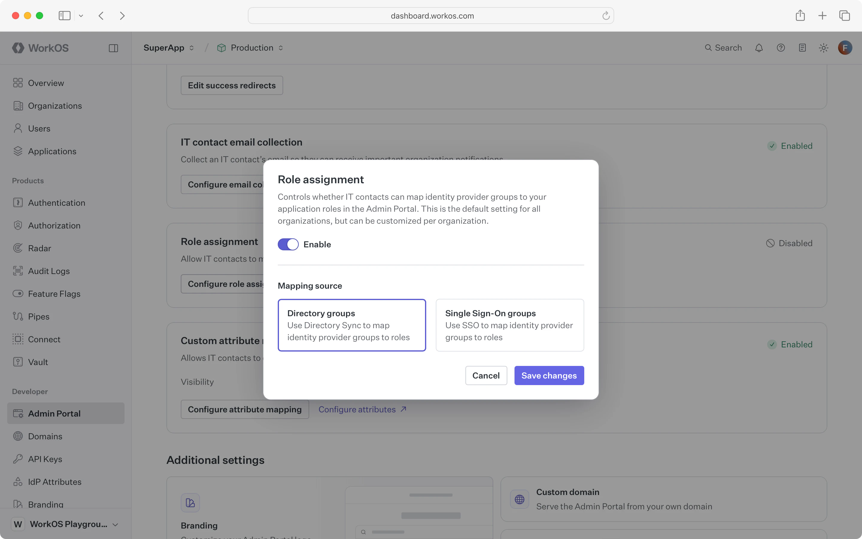Open the documentation page icon
This screenshot has width=862, height=539.
coord(802,48)
